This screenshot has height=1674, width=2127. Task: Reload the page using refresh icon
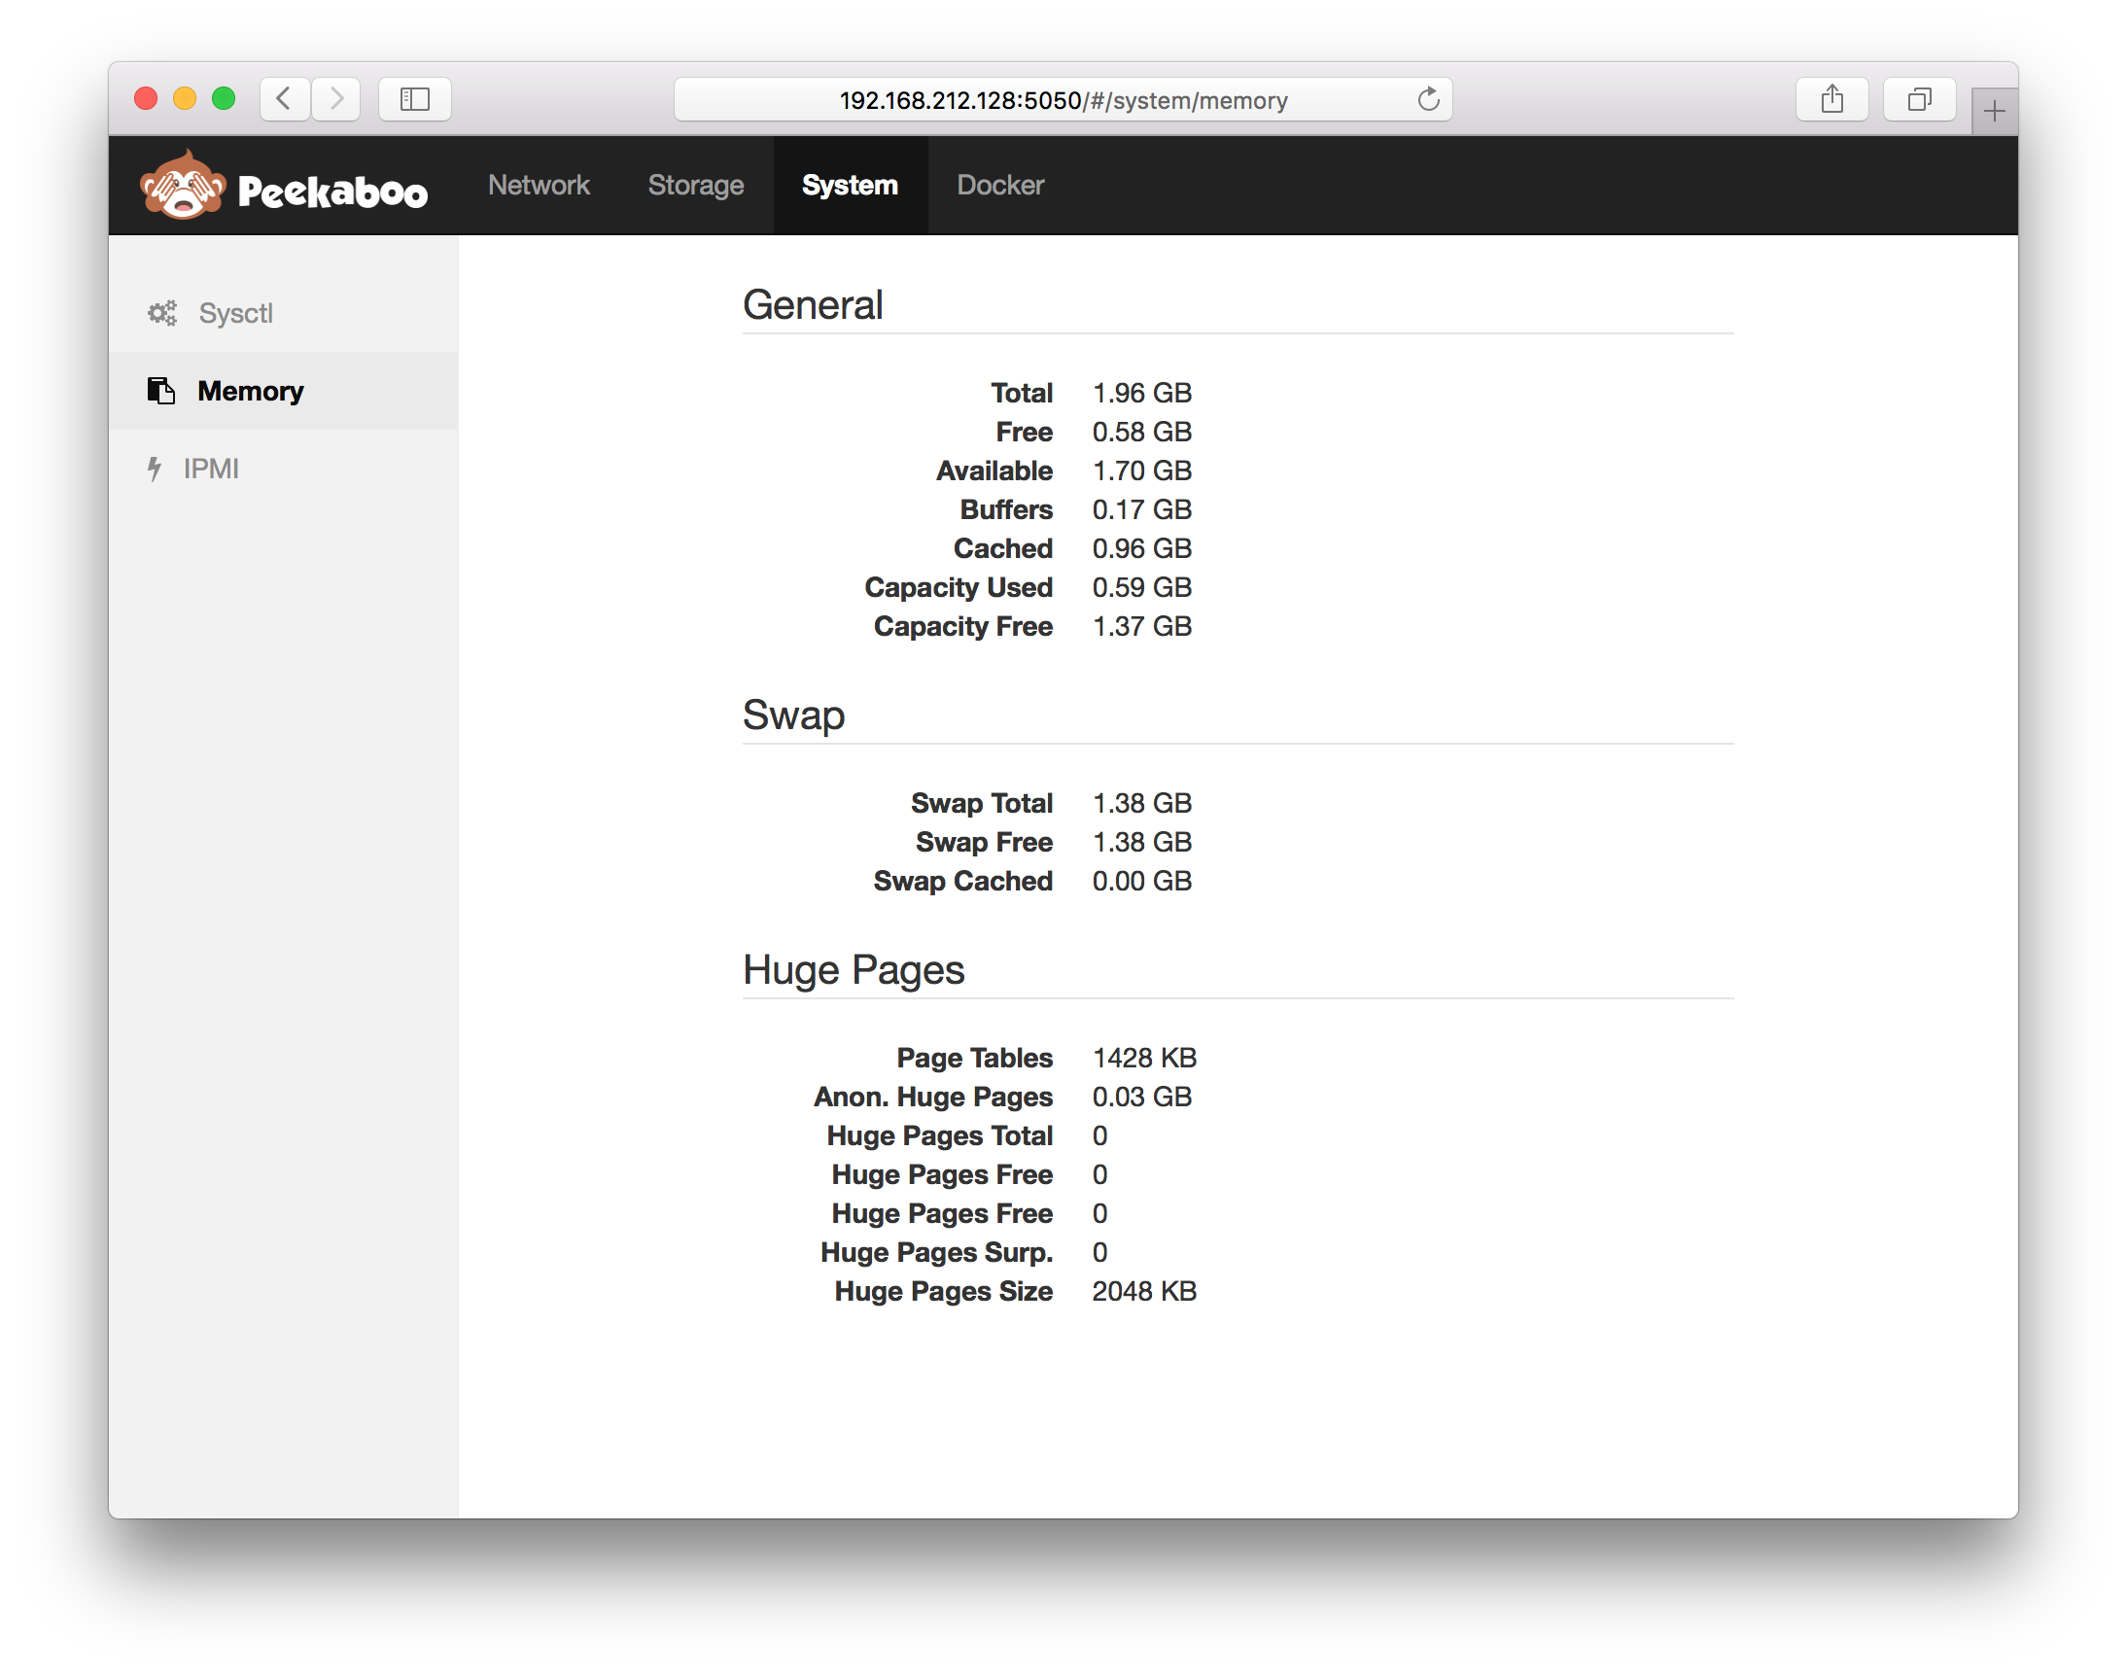pos(1428,100)
